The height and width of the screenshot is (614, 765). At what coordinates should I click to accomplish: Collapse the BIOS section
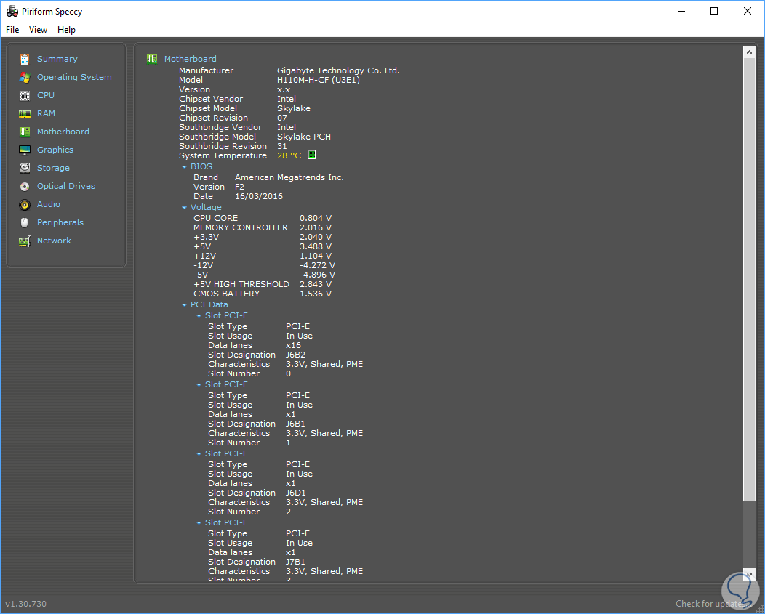tap(185, 167)
